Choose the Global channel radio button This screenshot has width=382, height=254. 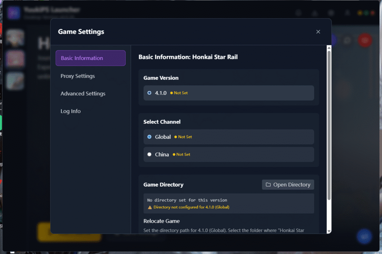149,137
